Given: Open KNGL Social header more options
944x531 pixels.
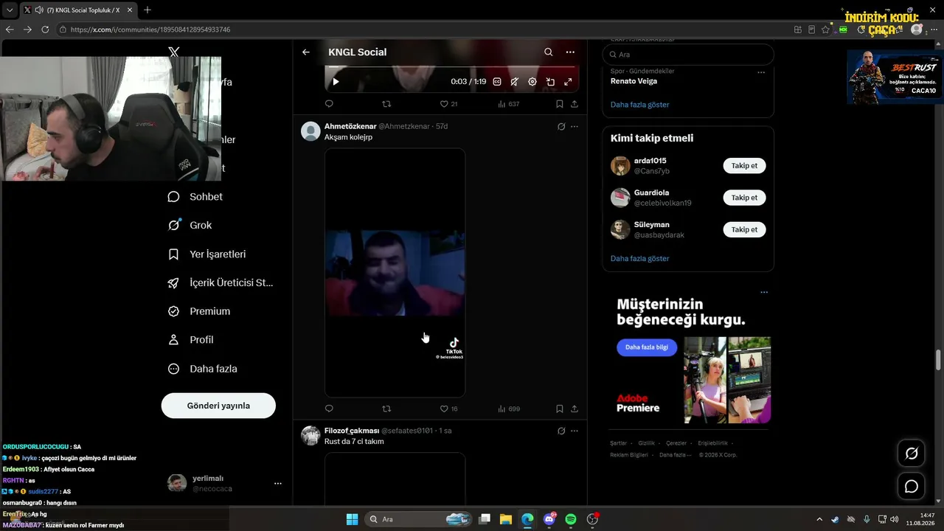Looking at the screenshot, I should [570, 52].
